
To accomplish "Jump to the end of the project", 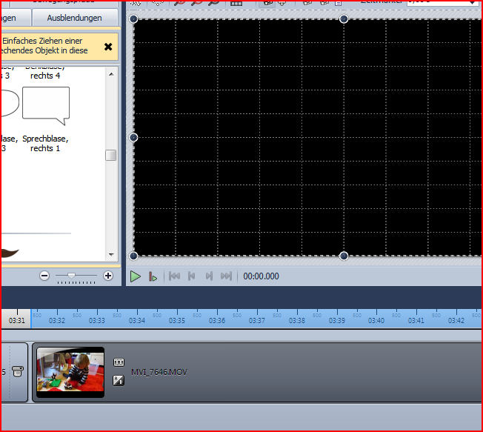I will pos(226,276).
